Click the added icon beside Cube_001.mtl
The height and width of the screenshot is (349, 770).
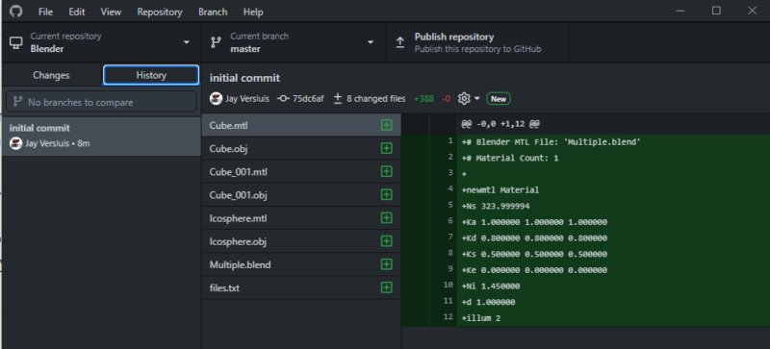[387, 172]
